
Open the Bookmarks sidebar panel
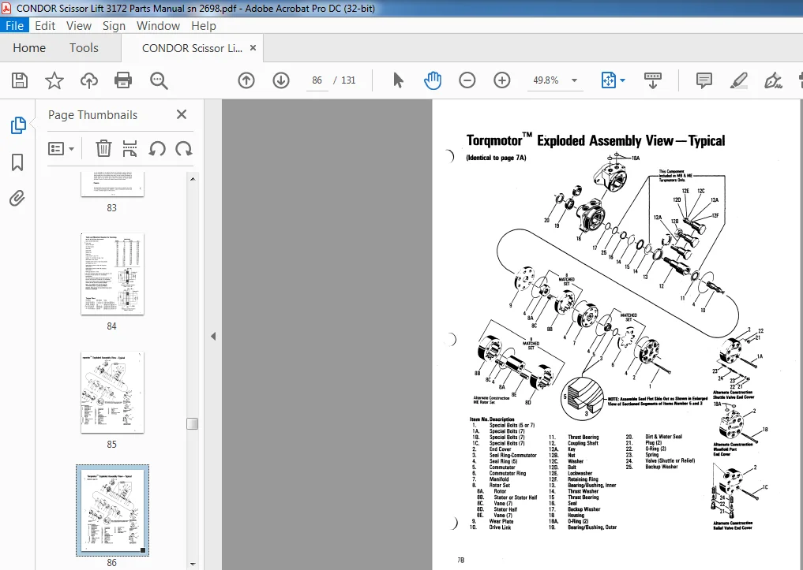pyautogui.click(x=17, y=162)
